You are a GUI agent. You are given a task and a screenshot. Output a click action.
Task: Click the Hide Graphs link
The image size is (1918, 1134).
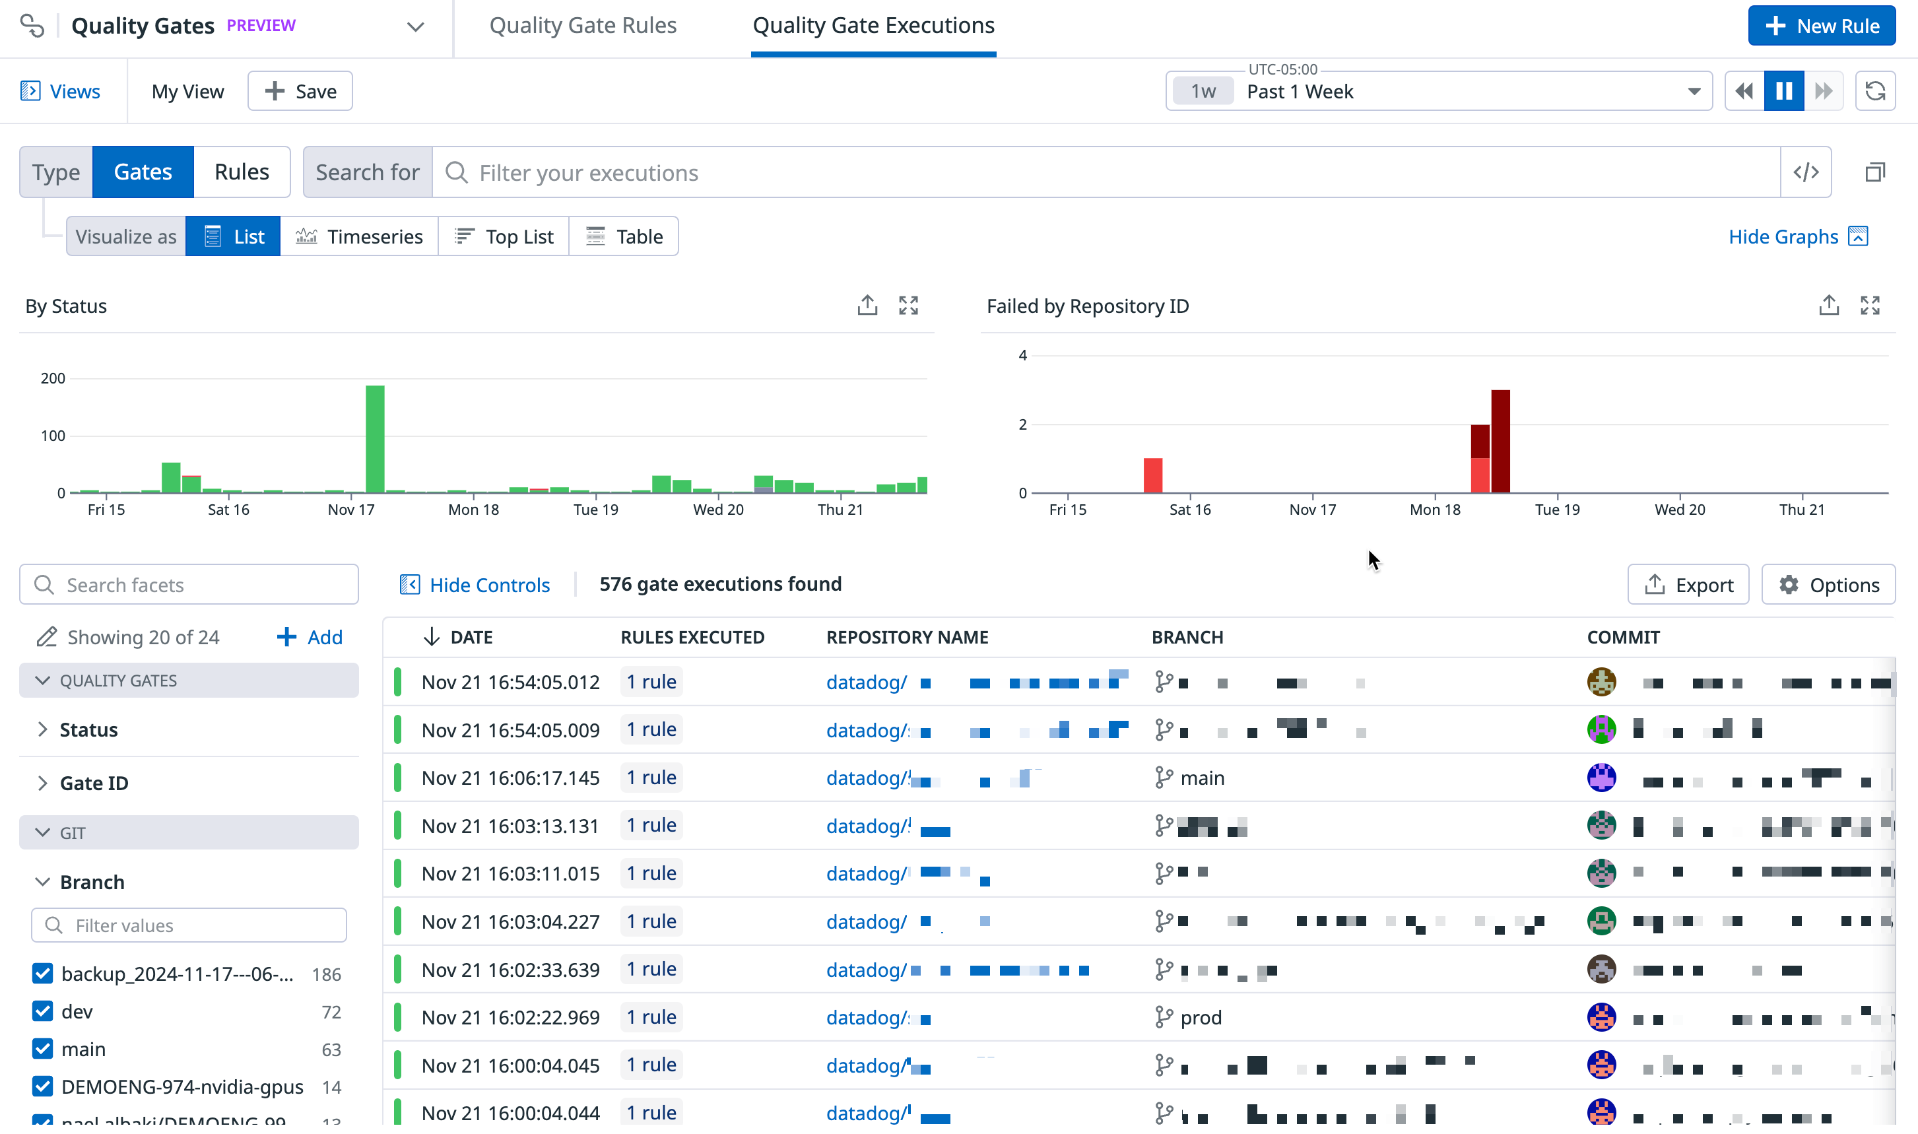tap(1783, 237)
